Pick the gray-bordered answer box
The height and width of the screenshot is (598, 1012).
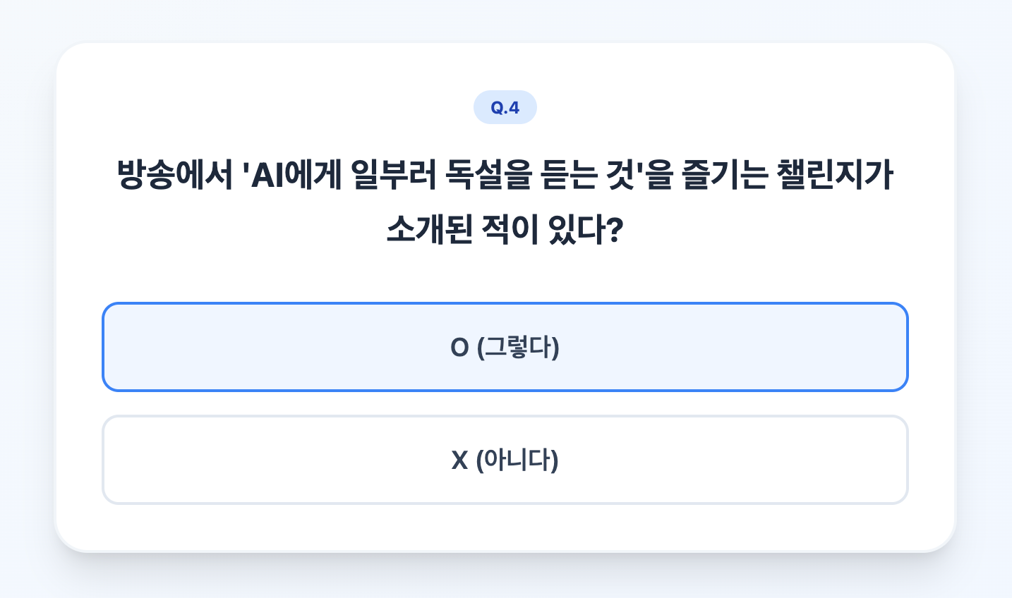point(505,460)
